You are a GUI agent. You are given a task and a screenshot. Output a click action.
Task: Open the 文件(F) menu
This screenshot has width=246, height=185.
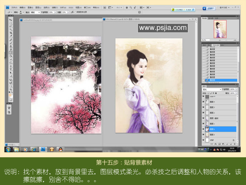pos(14,7)
